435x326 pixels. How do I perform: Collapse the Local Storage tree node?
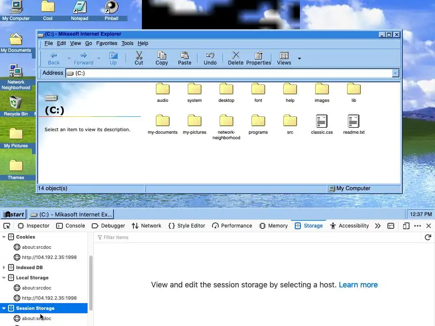coord(4,278)
